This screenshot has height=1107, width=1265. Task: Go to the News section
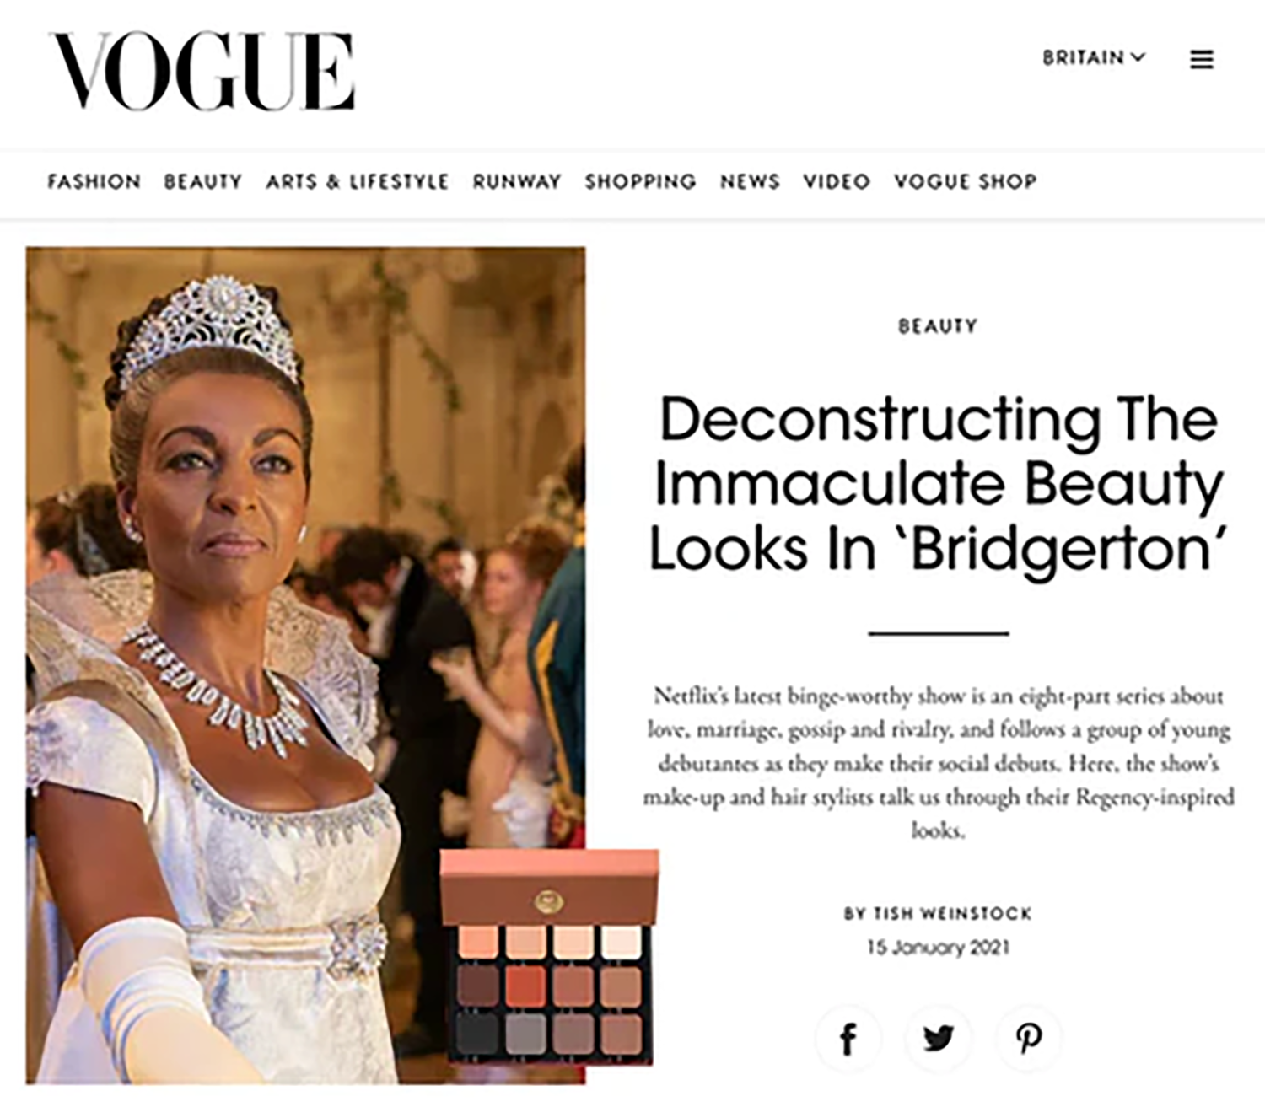tap(750, 181)
